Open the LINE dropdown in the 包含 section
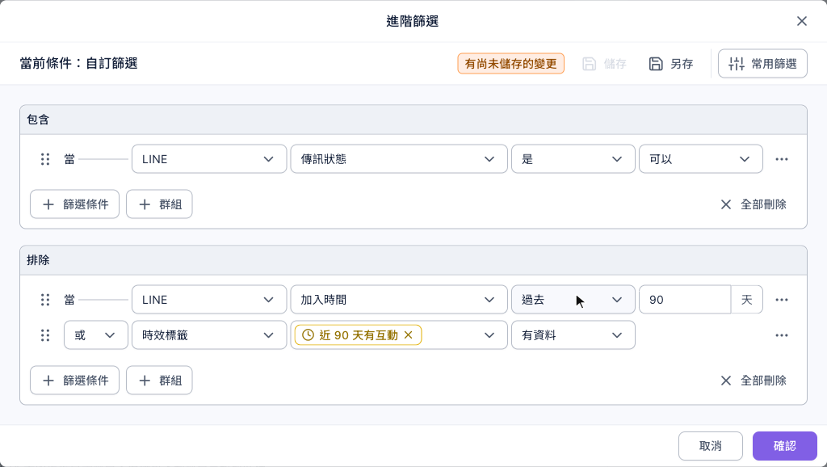The image size is (827, 467). pyautogui.click(x=209, y=159)
